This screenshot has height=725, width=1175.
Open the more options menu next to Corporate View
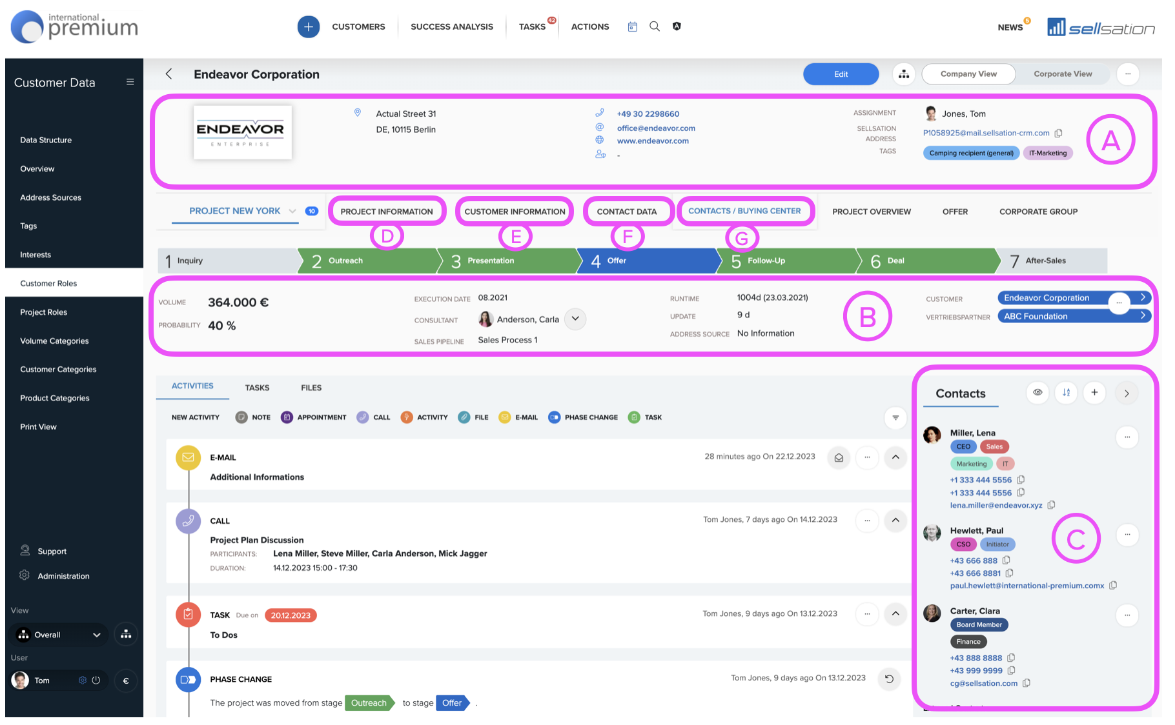[x=1128, y=74]
